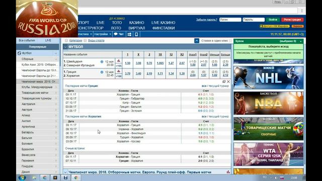
Task: Enable Ставки в один клик checkbox
Action: (230, 41)
